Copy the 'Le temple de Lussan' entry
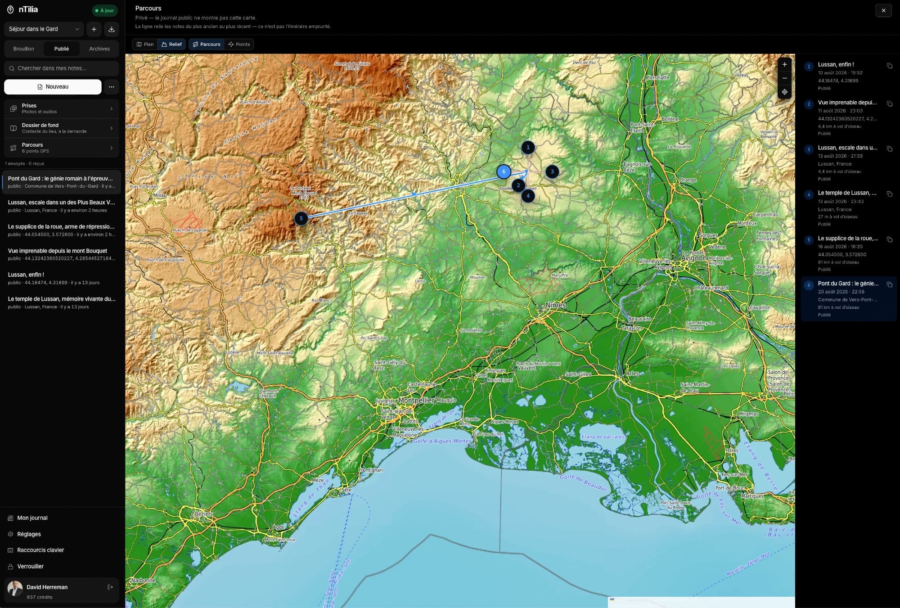 [889, 194]
